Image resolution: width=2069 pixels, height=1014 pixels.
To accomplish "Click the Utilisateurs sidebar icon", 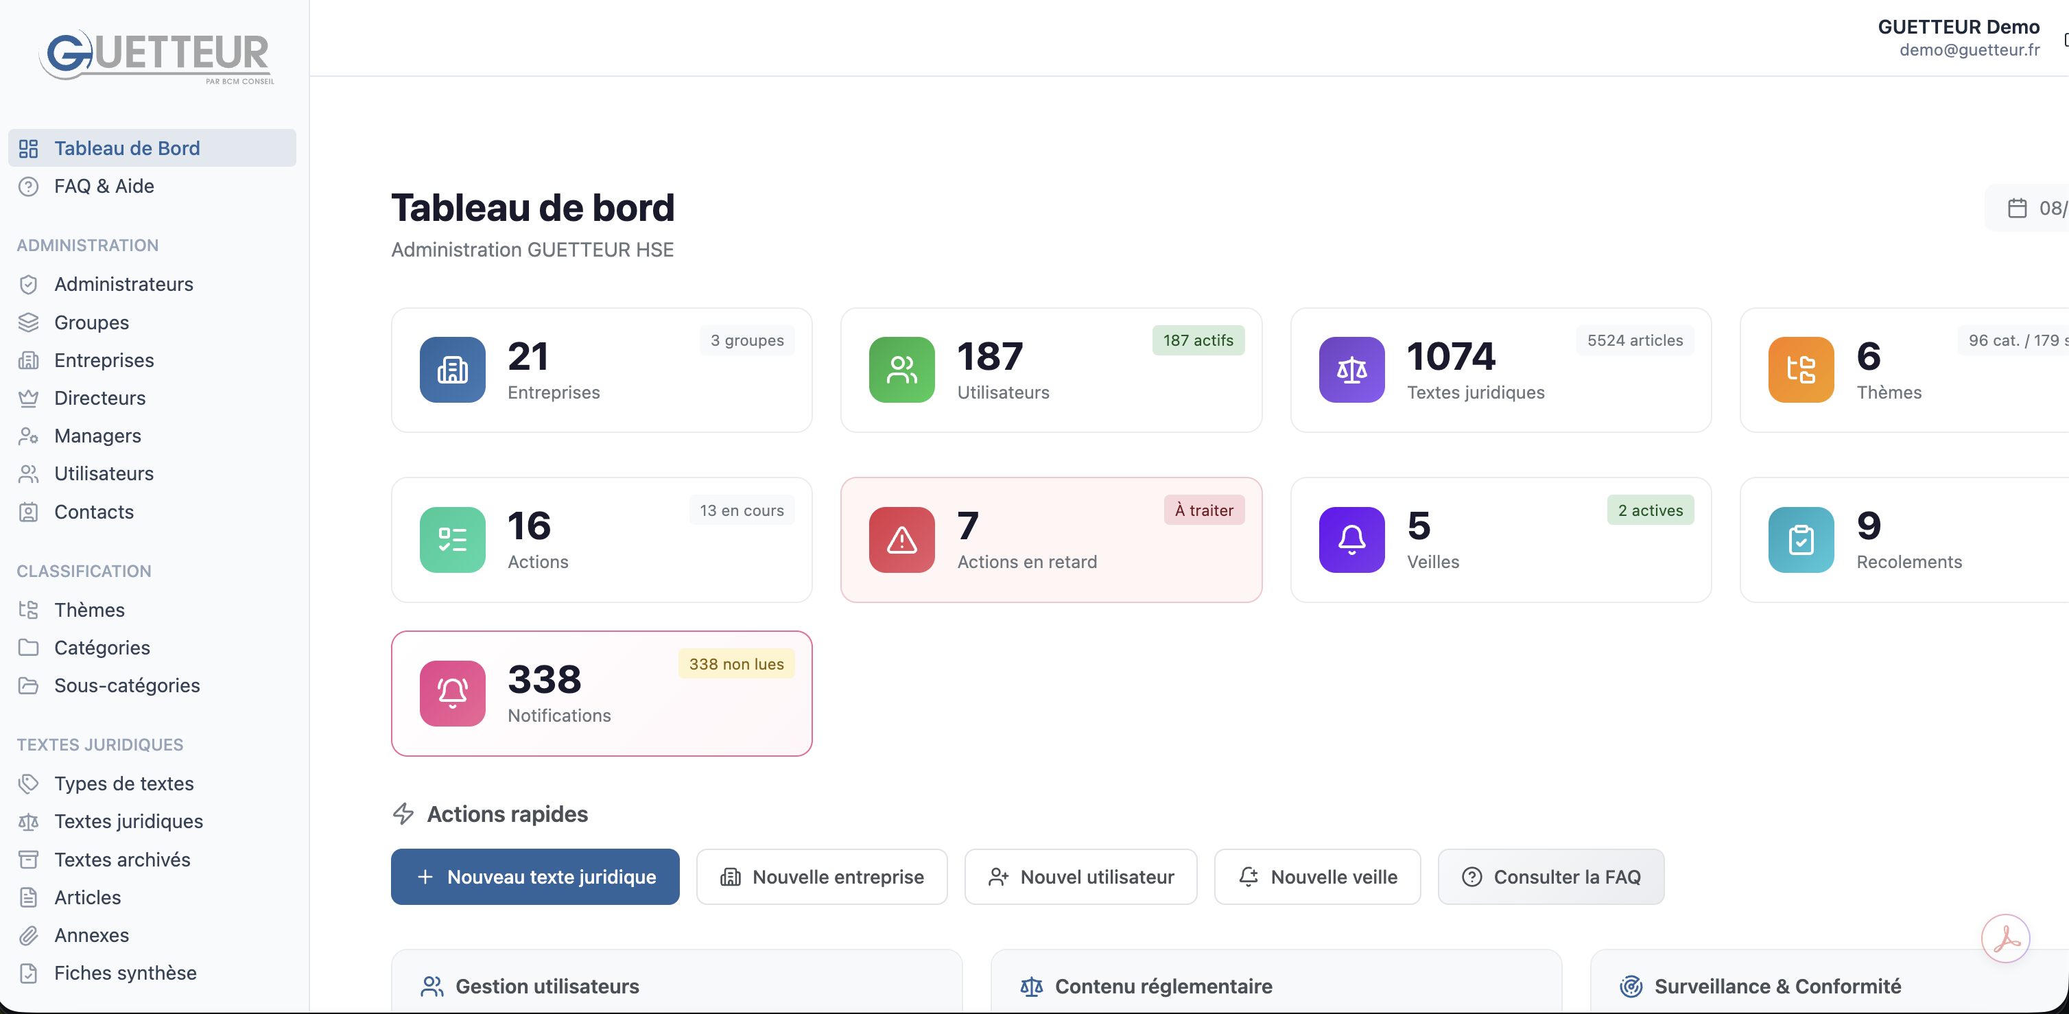I will click(x=28, y=473).
